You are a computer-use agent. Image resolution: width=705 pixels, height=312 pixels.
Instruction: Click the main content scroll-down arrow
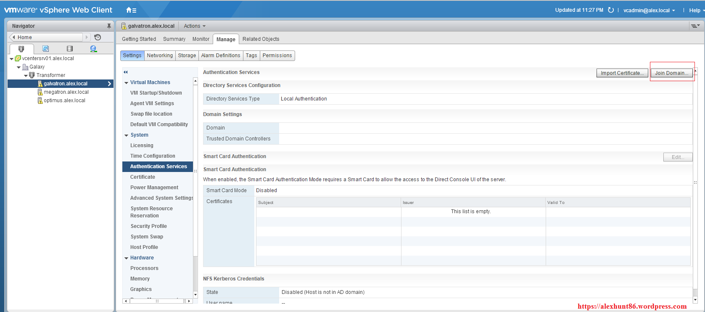[695, 300]
